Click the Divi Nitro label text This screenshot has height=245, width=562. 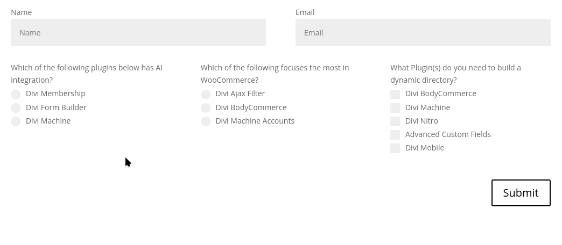[421, 121]
